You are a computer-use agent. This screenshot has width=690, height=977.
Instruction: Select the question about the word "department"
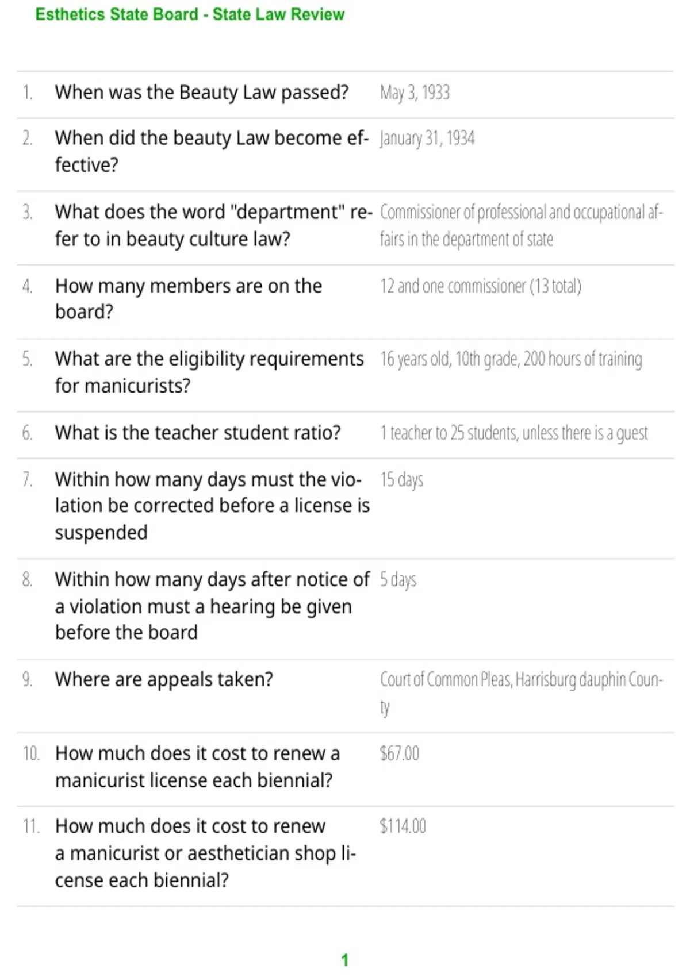click(214, 225)
